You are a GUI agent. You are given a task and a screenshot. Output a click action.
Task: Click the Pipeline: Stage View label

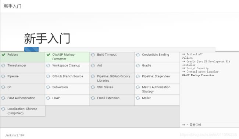coord(156,76)
